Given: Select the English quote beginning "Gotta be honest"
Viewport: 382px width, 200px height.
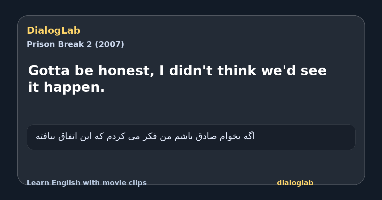Looking at the screenshot, I should pos(177,79).
